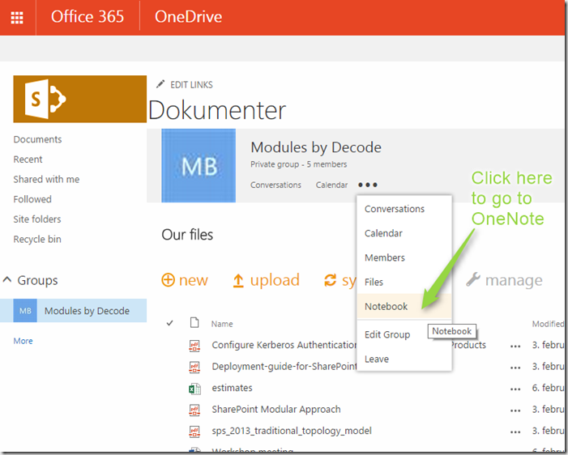Open Configure Kerberos Authentication file
This screenshot has height=455, width=568.
(x=284, y=345)
